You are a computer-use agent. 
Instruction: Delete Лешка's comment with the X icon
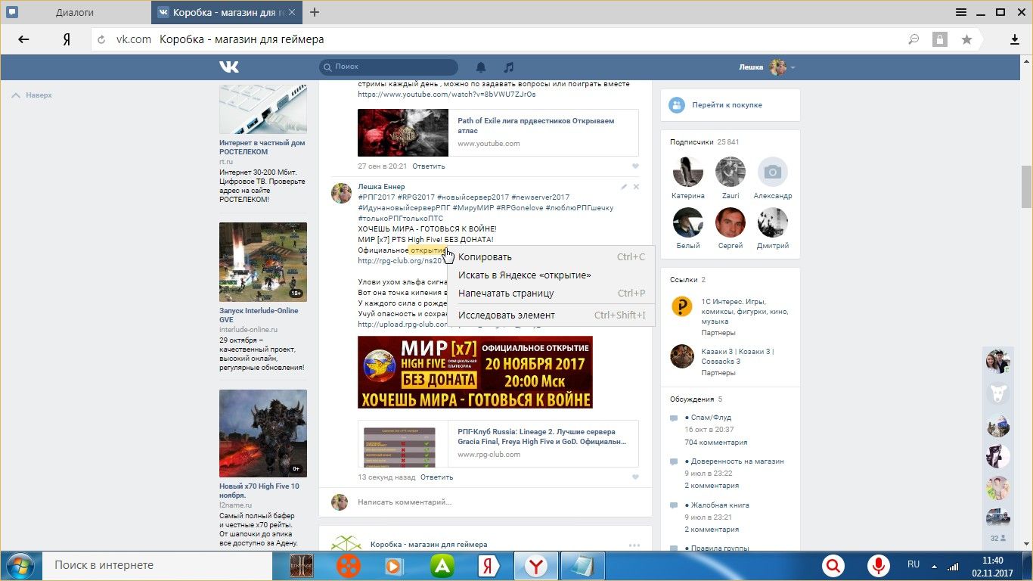tap(636, 187)
